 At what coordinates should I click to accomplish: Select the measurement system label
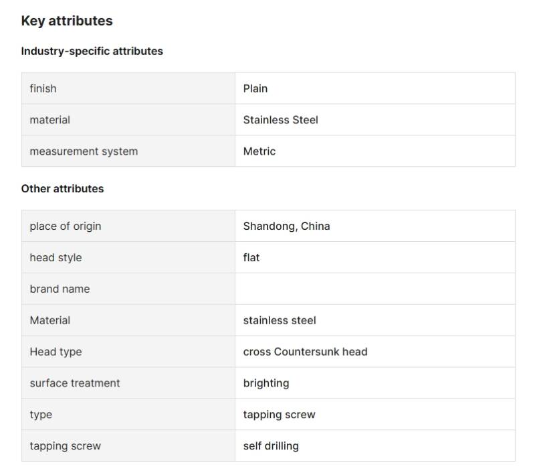tap(84, 151)
